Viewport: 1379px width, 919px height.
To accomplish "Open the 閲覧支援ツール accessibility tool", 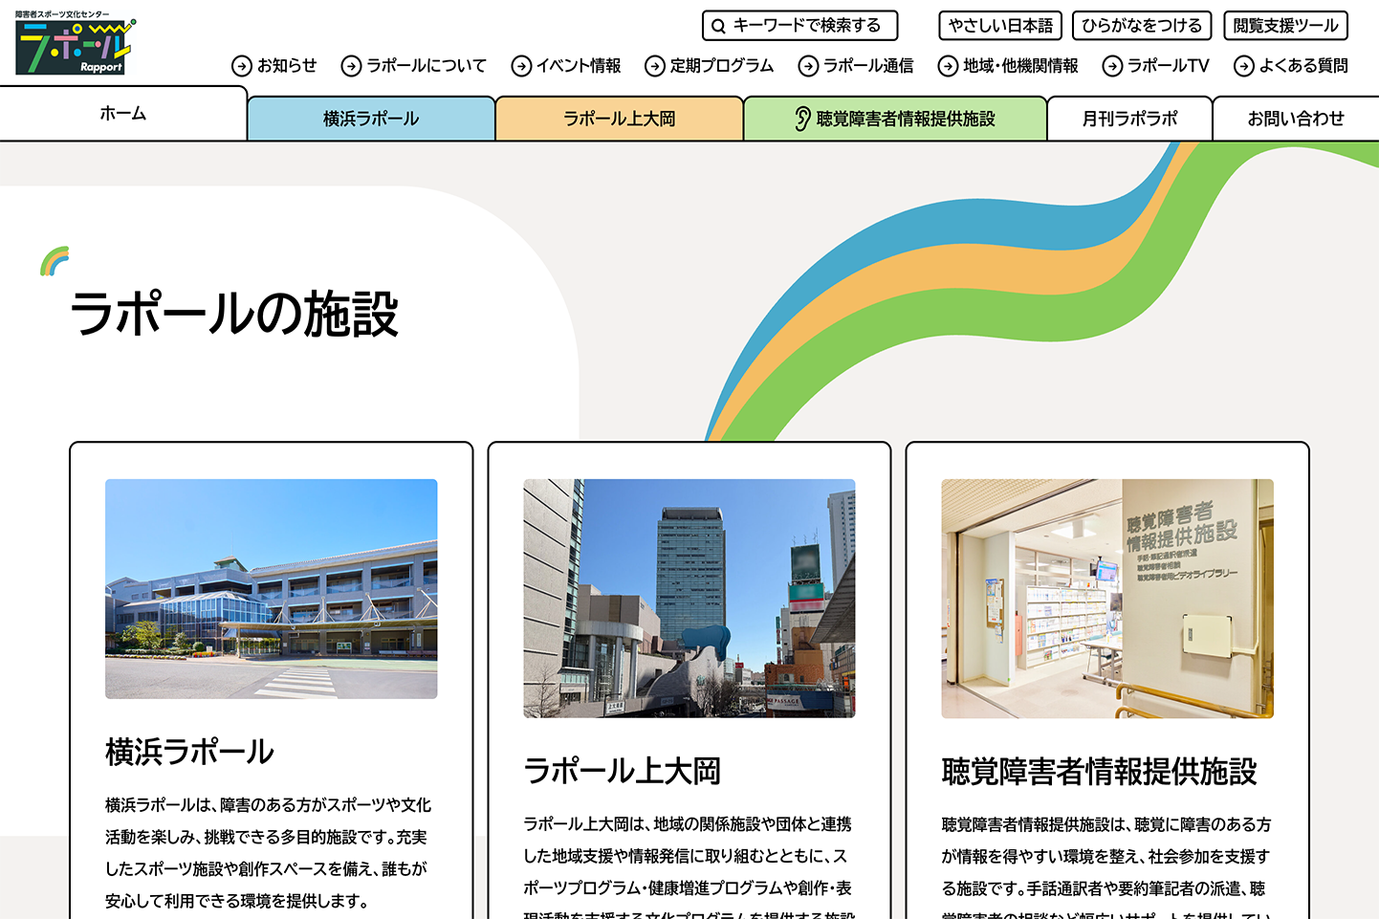I will [x=1285, y=26].
